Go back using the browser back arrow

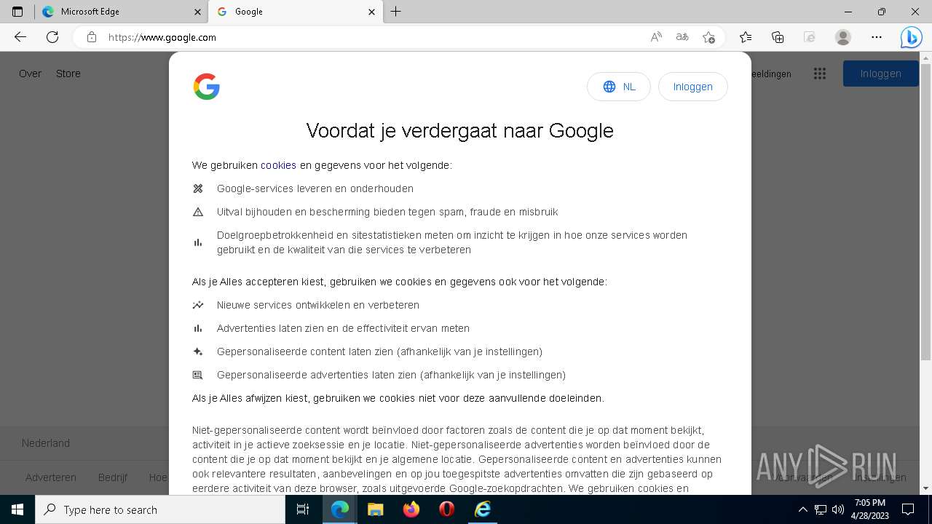tap(20, 37)
